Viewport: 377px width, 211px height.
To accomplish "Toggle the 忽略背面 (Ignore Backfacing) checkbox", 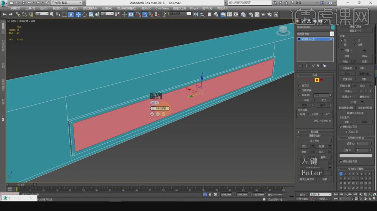I will click(300, 90).
